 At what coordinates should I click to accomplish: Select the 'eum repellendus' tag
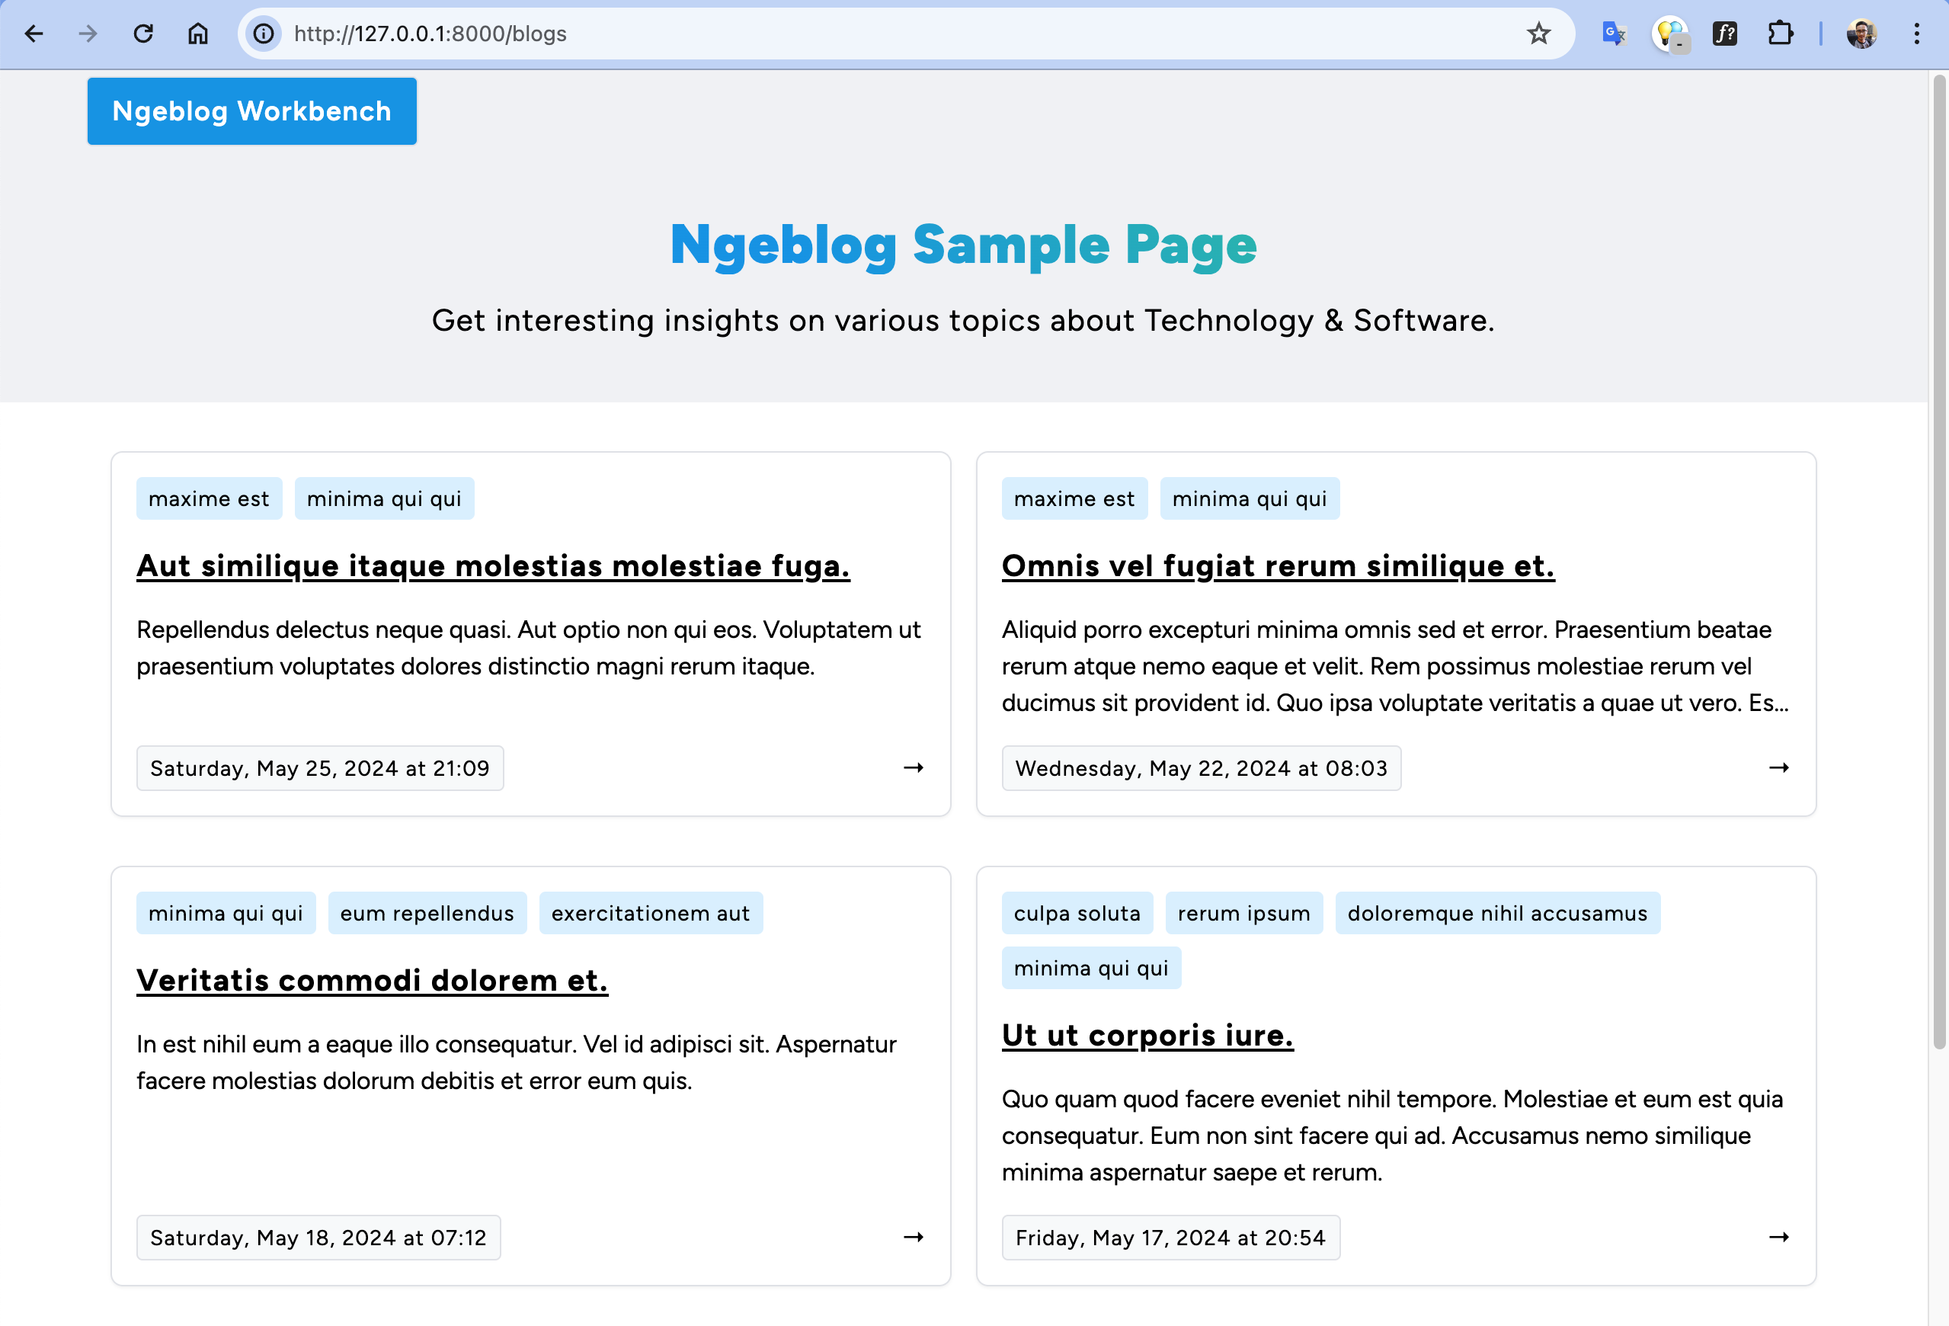coord(427,912)
